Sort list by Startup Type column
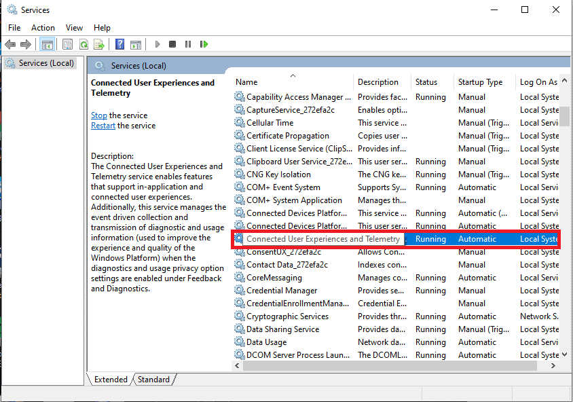 (x=480, y=82)
